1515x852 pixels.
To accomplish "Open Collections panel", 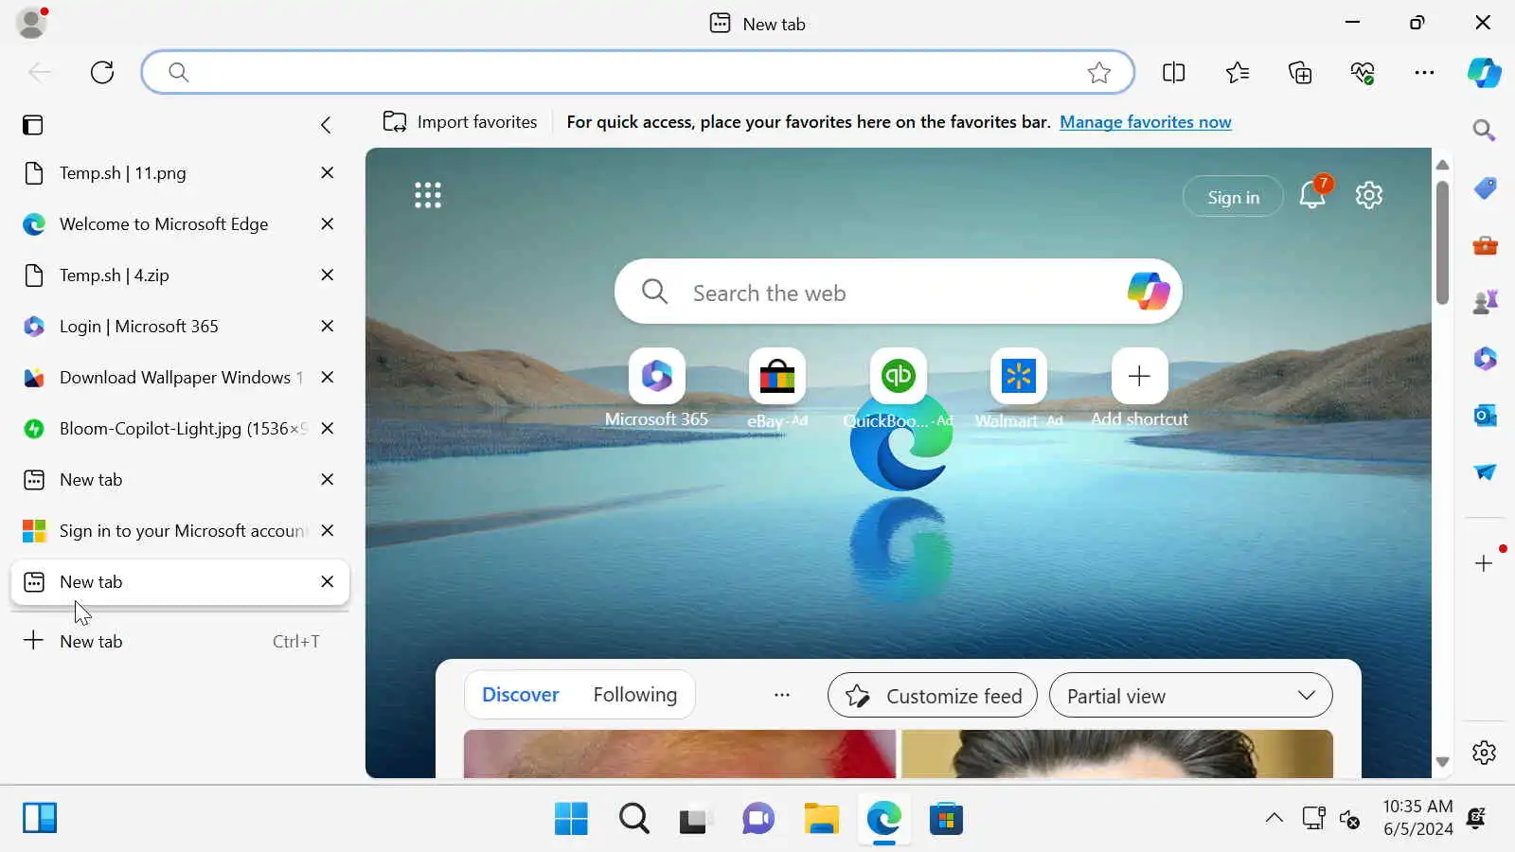I will coord(1300,73).
